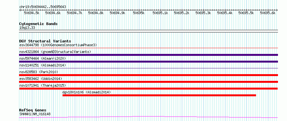Viewport: 287px width, 121px height.
Task: Click the 50694.9k ruler tick label
Action: pyautogui.click(x=117, y=13)
